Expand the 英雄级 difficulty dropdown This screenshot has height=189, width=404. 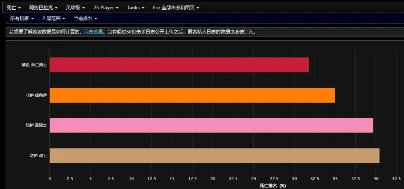click(76, 8)
